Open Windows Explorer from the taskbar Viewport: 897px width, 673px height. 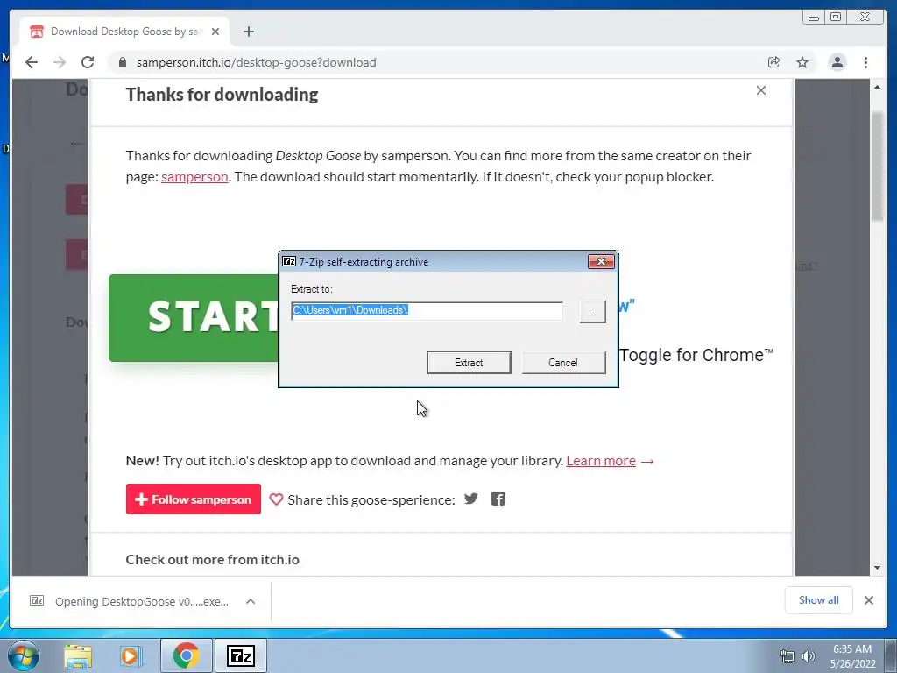(78, 655)
